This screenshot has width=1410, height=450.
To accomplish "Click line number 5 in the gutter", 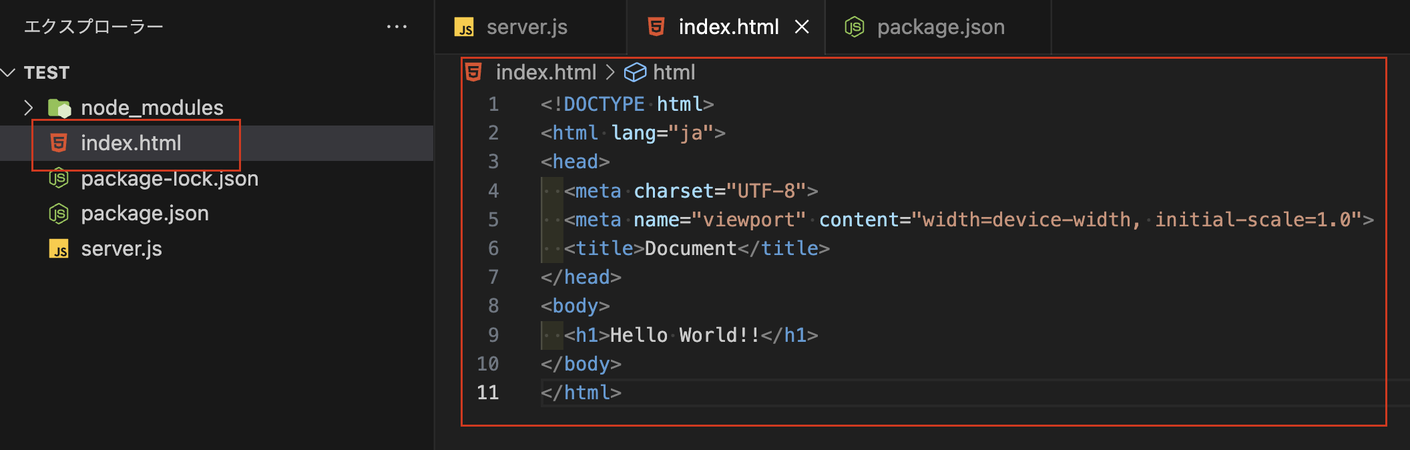I will (493, 220).
